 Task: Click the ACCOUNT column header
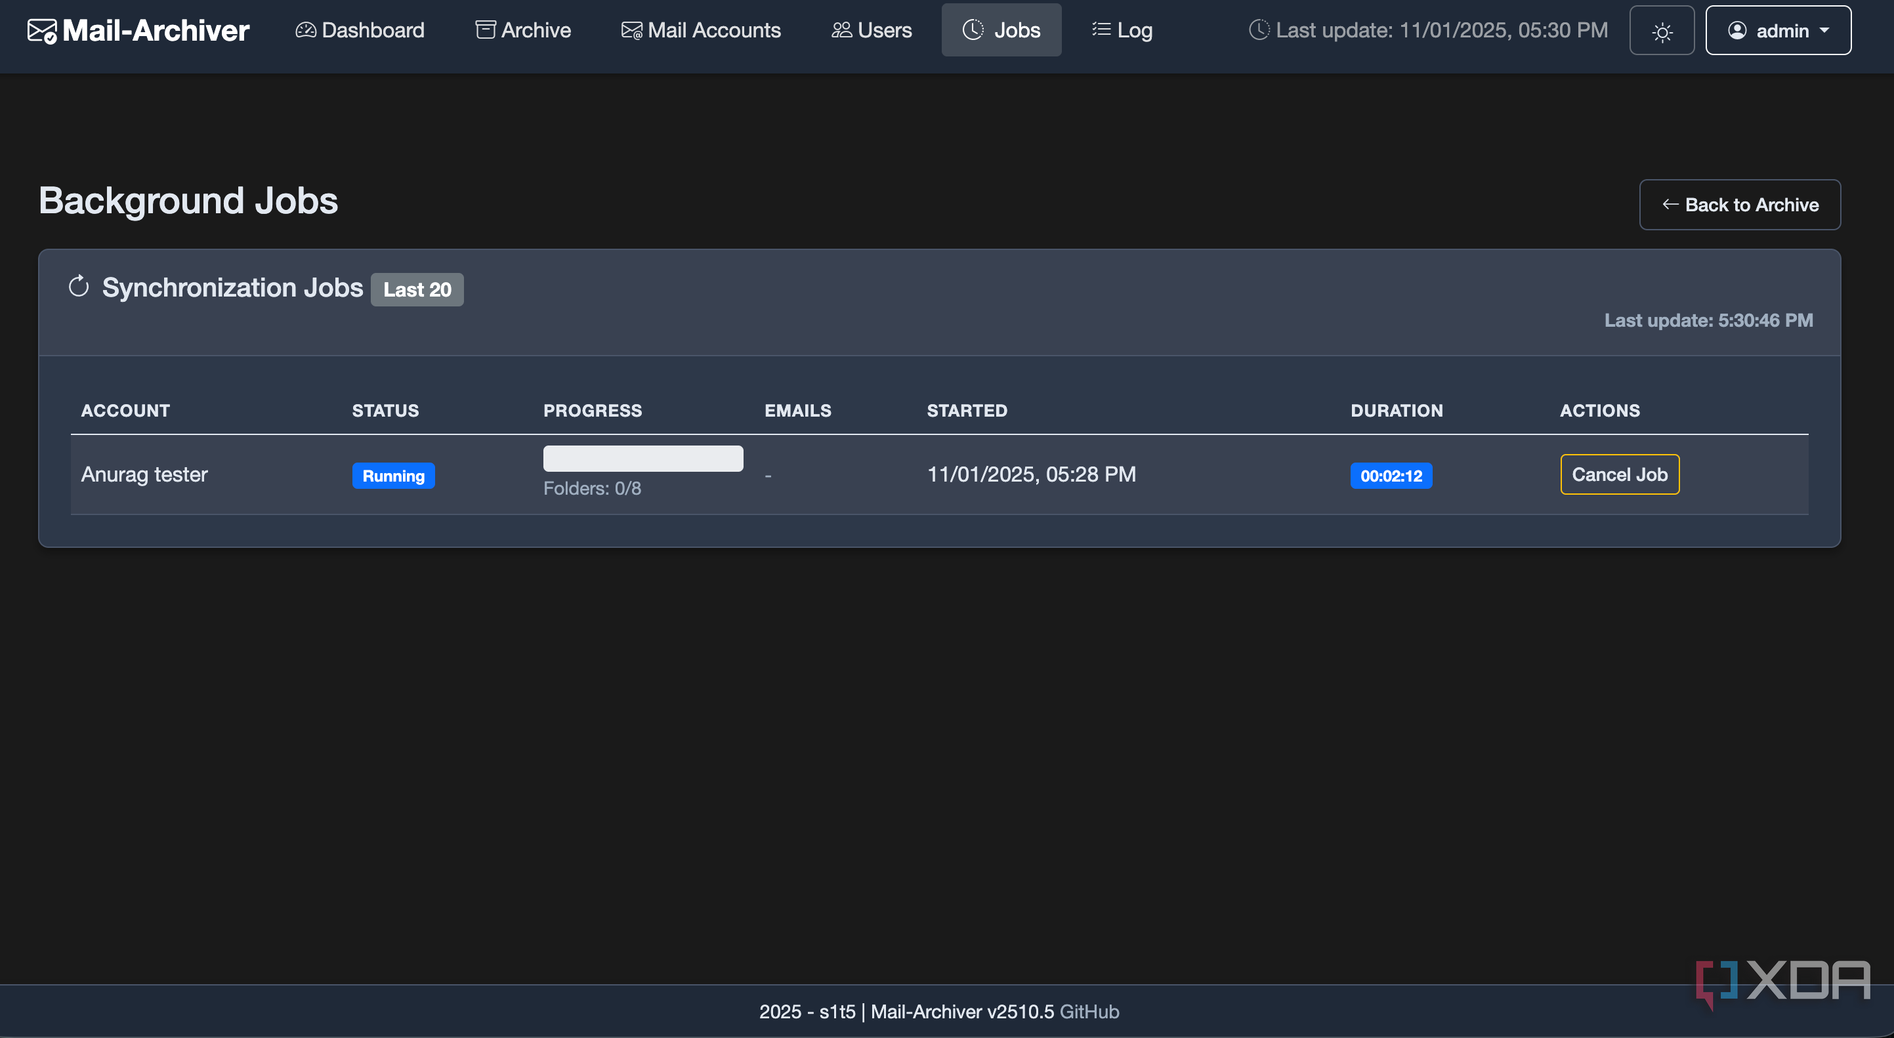coord(125,410)
